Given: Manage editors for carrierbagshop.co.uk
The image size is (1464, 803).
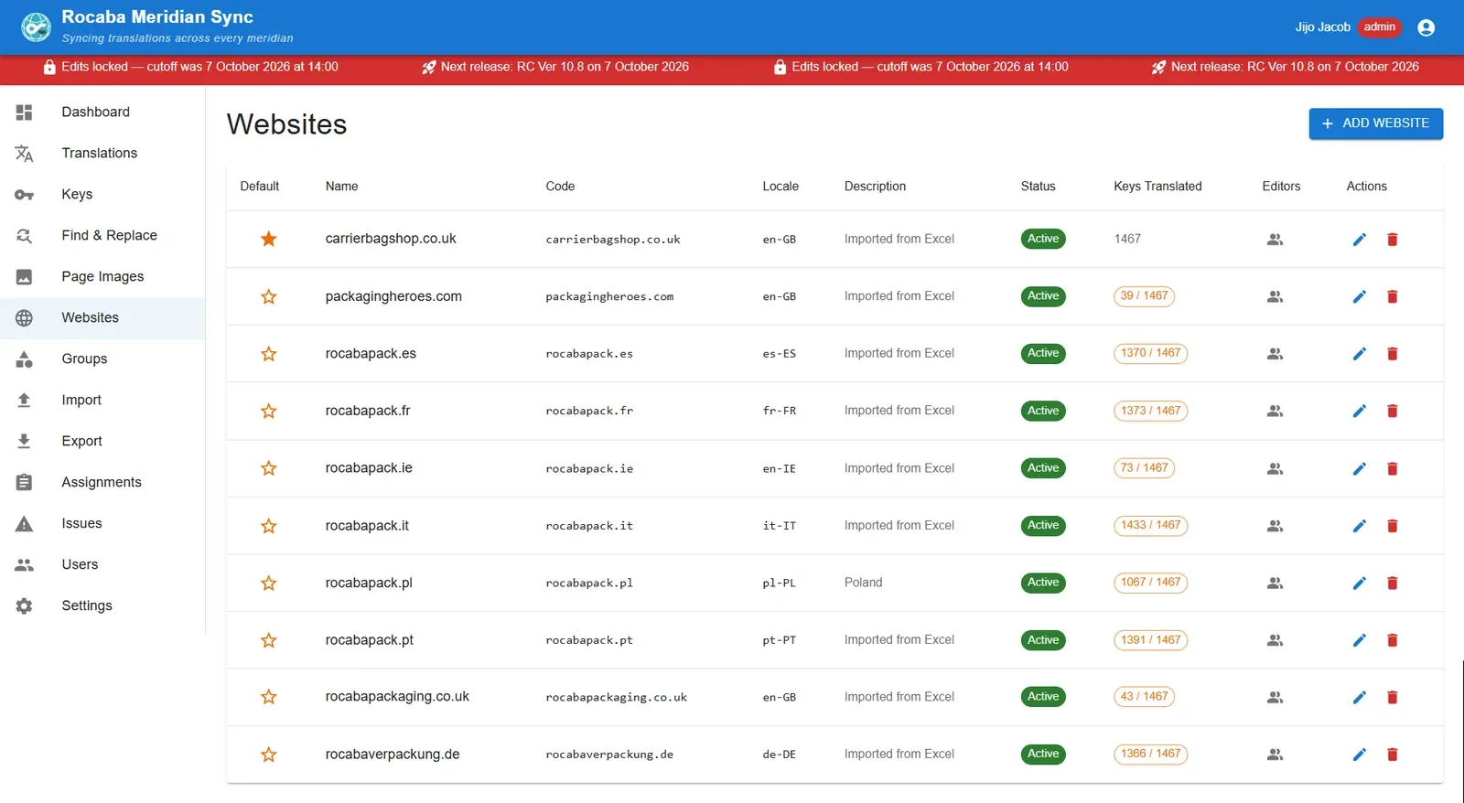Looking at the screenshot, I should coord(1275,240).
